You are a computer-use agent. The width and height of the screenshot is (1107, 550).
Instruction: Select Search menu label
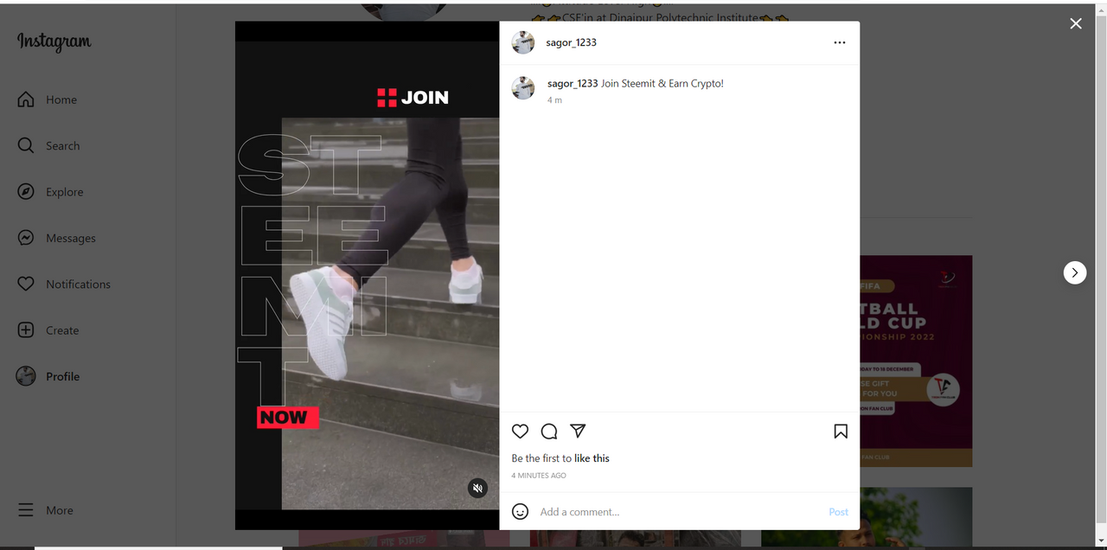tap(63, 146)
